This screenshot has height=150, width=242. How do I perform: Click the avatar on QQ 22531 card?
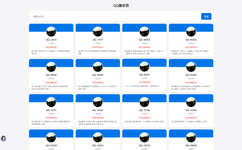pos(51,32)
